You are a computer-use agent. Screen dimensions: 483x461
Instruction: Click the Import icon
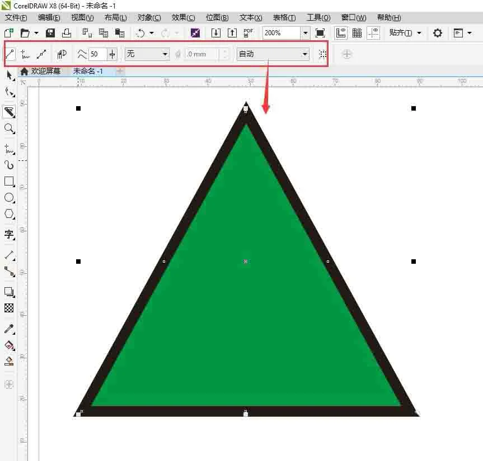tap(216, 33)
